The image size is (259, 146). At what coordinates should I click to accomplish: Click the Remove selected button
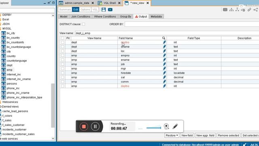click(x=228, y=135)
